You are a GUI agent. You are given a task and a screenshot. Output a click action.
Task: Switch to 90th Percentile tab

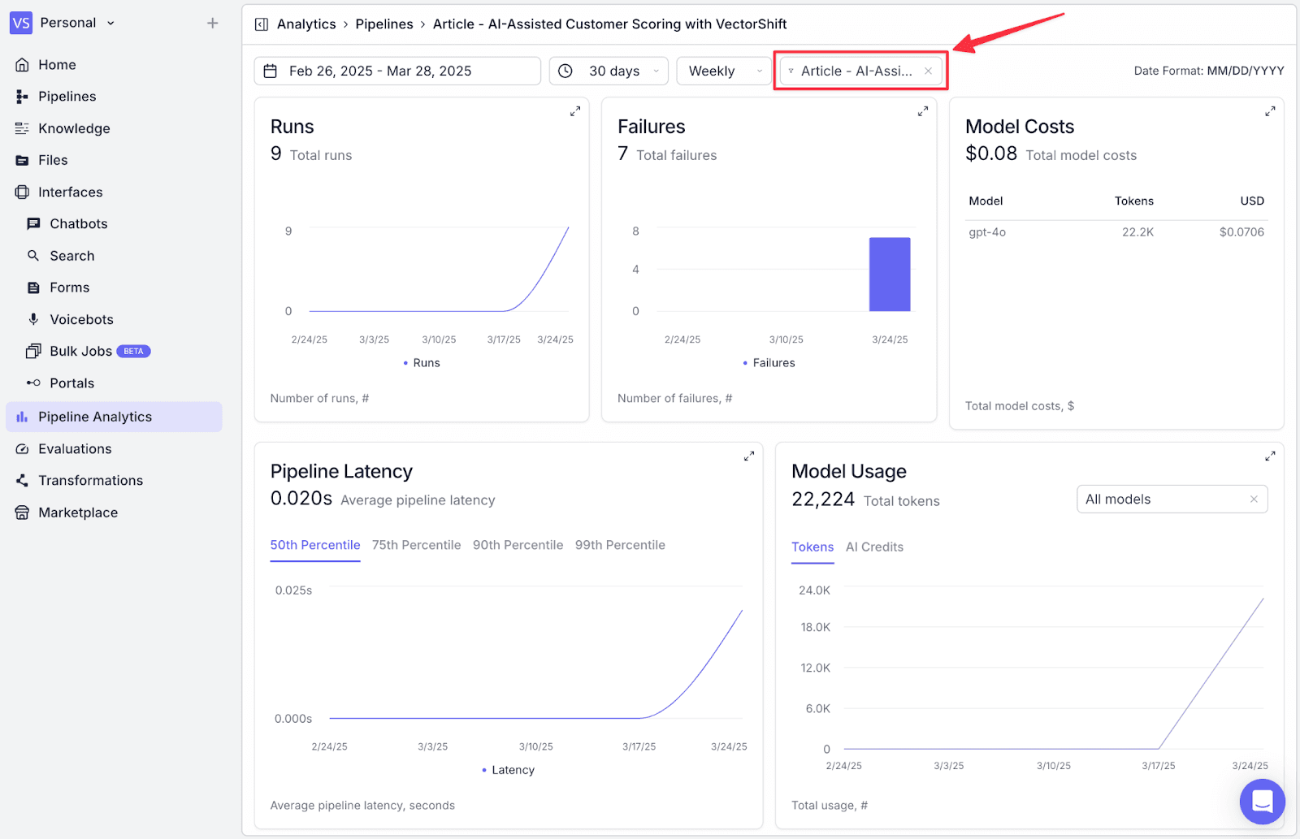pos(518,545)
